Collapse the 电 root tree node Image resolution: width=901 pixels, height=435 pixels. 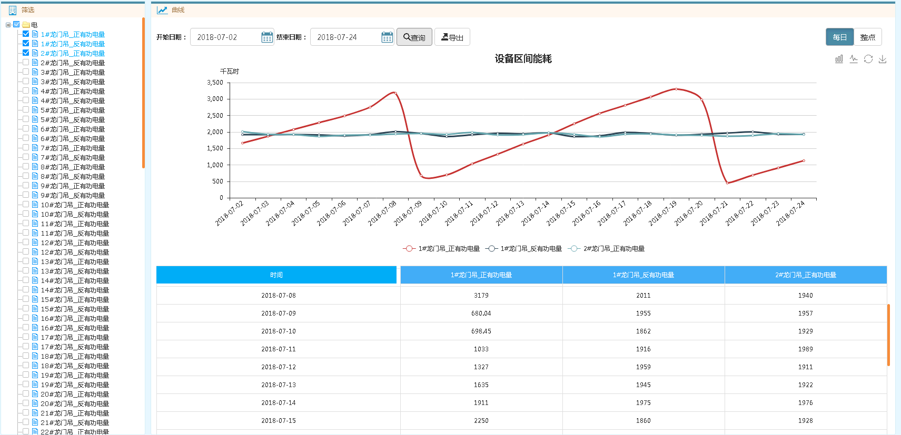click(x=8, y=25)
